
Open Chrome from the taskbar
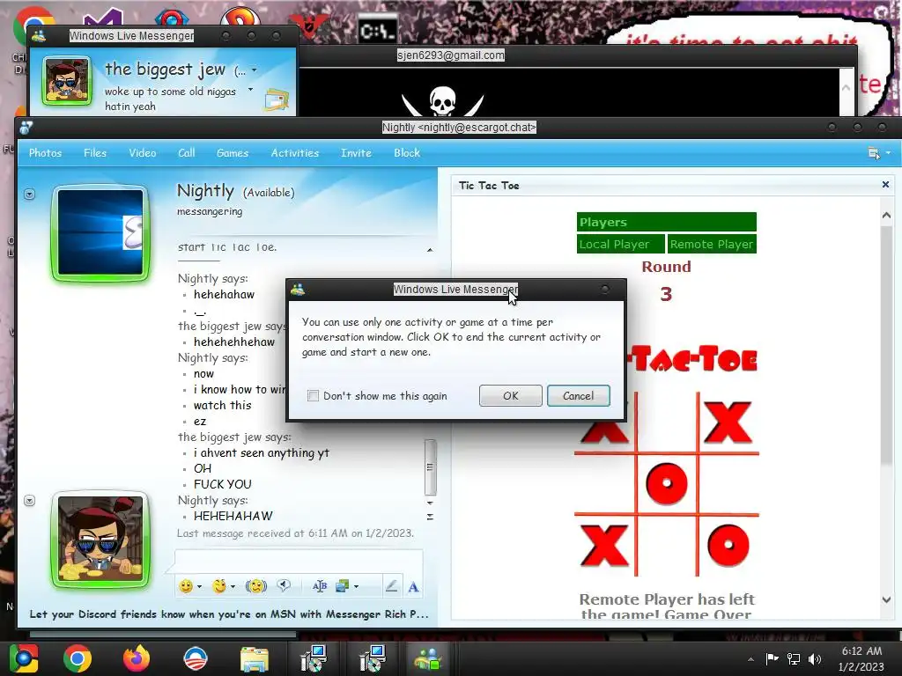click(x=78, y=658)
